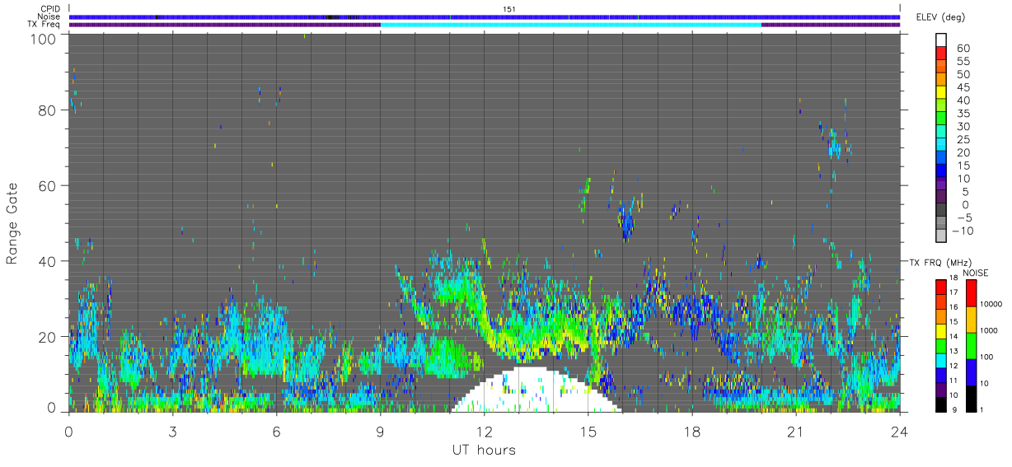
Task: Click the "CPID" label above the plot
Action: click(x=50, y=9)
